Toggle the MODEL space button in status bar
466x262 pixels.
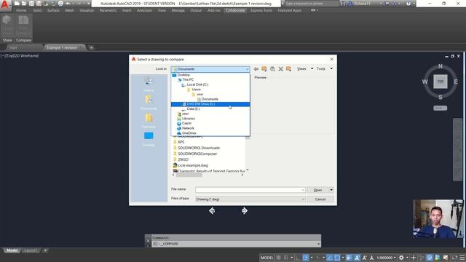pos(266,258)
